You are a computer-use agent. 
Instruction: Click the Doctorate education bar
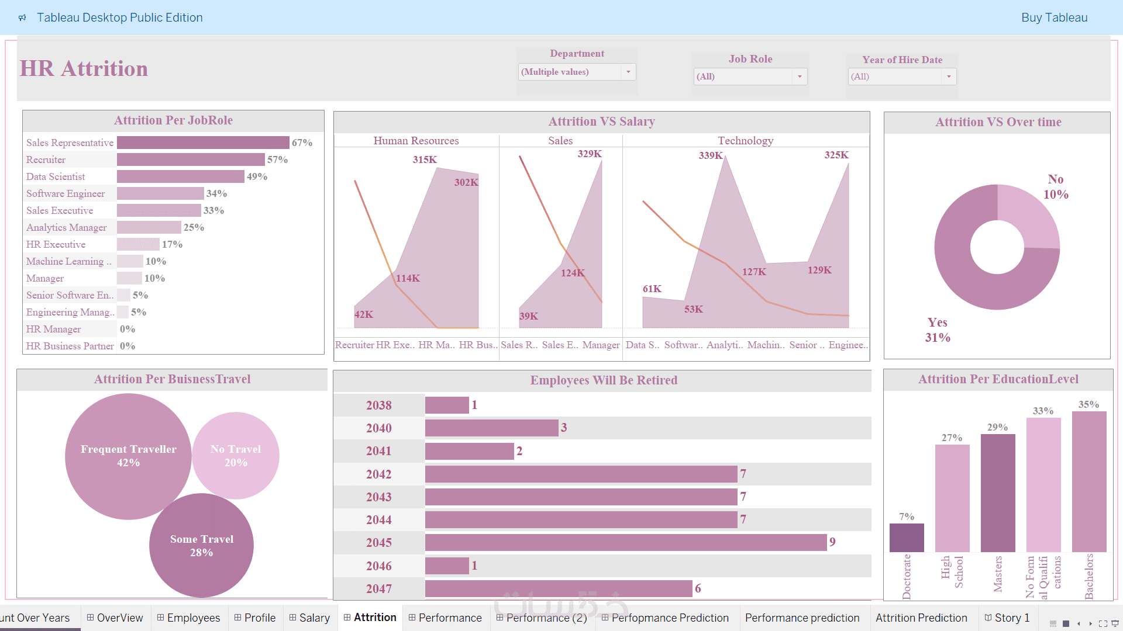pos(906,538)
